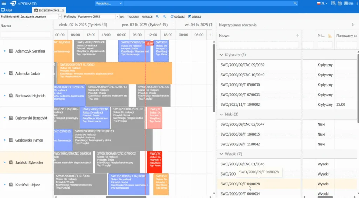Switch to the Pulpit tab
Image resolution: width=359 pixels, height=198 pixels.
point(7,11)
